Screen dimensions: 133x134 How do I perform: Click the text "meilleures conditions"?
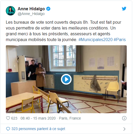click(88, 28)
